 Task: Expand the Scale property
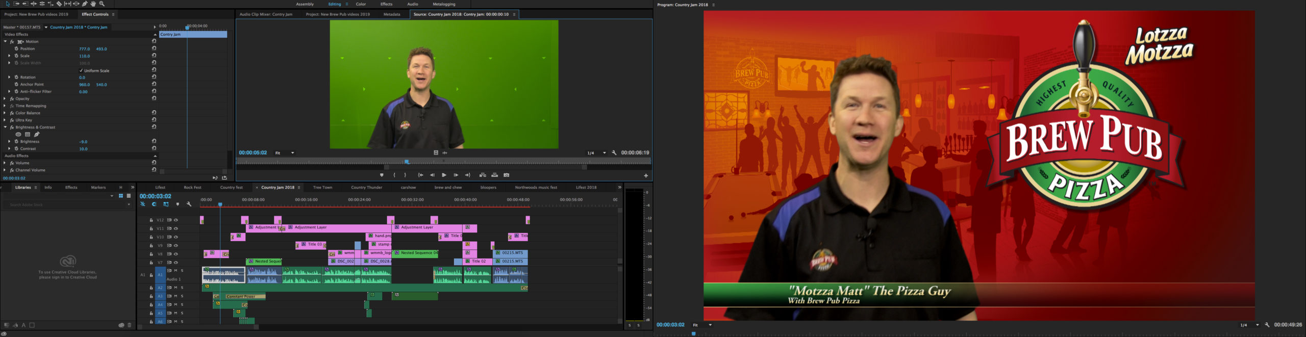click(9, 56)
